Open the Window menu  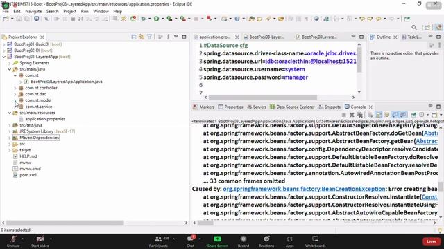(101, 11)
